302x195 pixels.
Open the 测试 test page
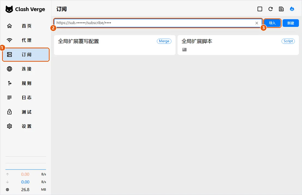(x=26, y=112)
